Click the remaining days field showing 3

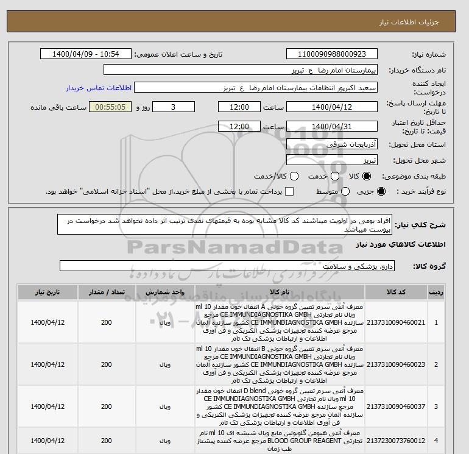tap(174, 107)
